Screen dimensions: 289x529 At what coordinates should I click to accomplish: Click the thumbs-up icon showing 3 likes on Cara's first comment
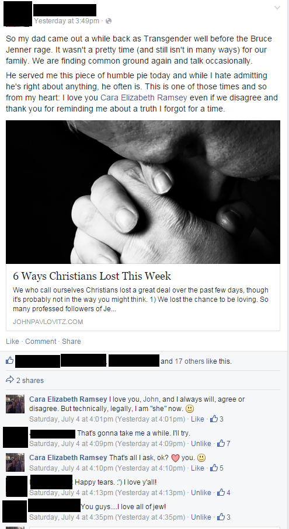coord(214,419)
